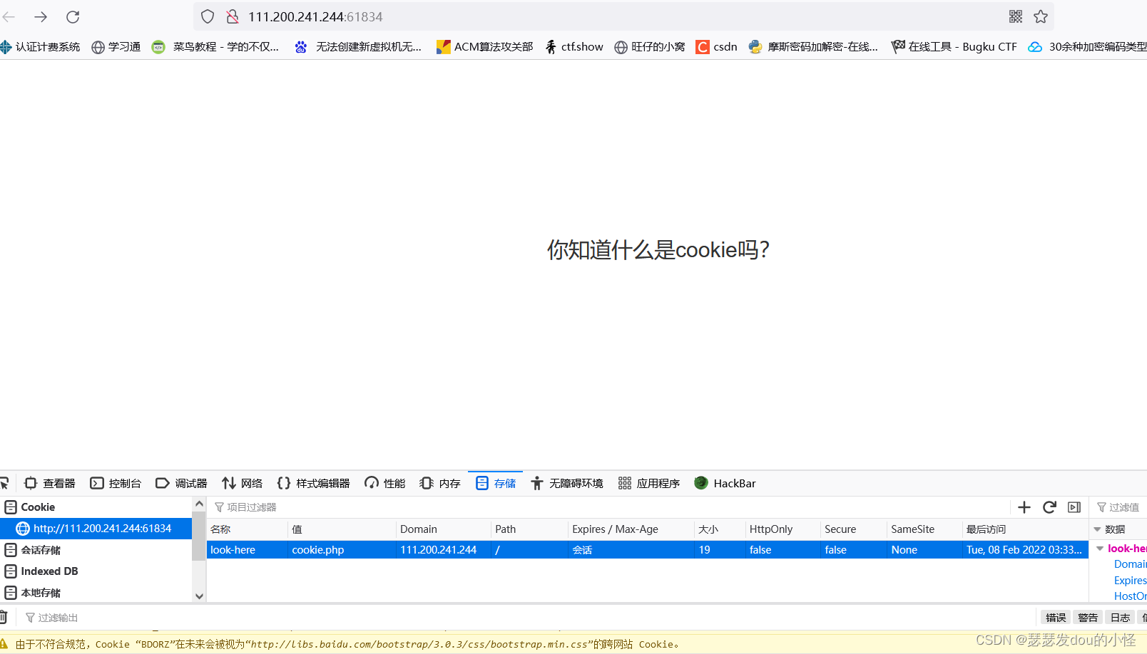The height and width of the screenshot is (654, 1147).
Task: Sort by Expires / Max-Age column header
Action: [x=631, y=529]
